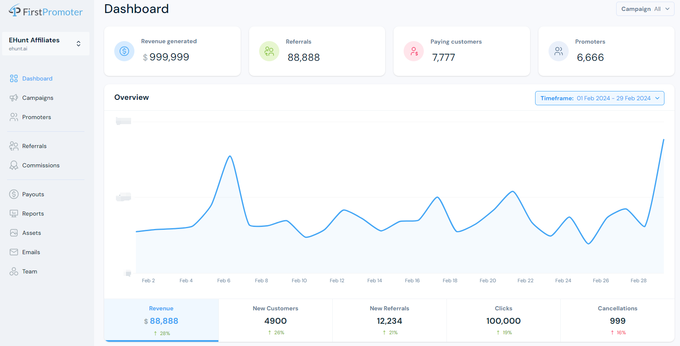Open the Campaign All filter dropdown
This screenshot has width=680, height=346.
[x=645, y=9]
